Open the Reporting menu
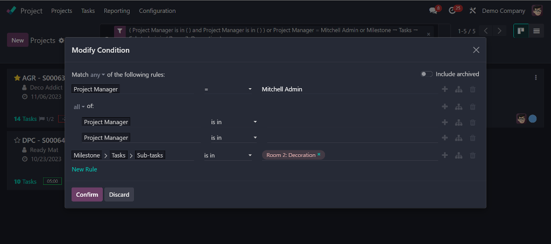 pos(117,11)
